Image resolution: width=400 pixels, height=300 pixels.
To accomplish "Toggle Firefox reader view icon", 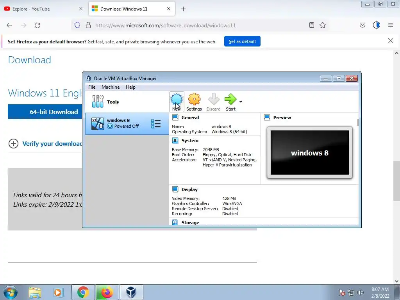I will click(x=311, y=25).
